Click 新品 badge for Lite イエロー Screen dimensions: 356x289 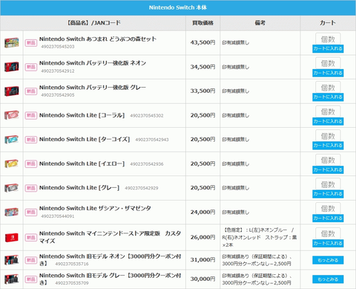tap(31, 163)
